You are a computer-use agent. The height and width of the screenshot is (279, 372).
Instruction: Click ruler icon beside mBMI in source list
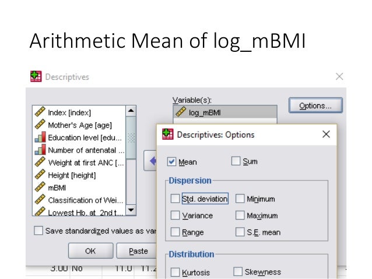[x=40, y=188]
